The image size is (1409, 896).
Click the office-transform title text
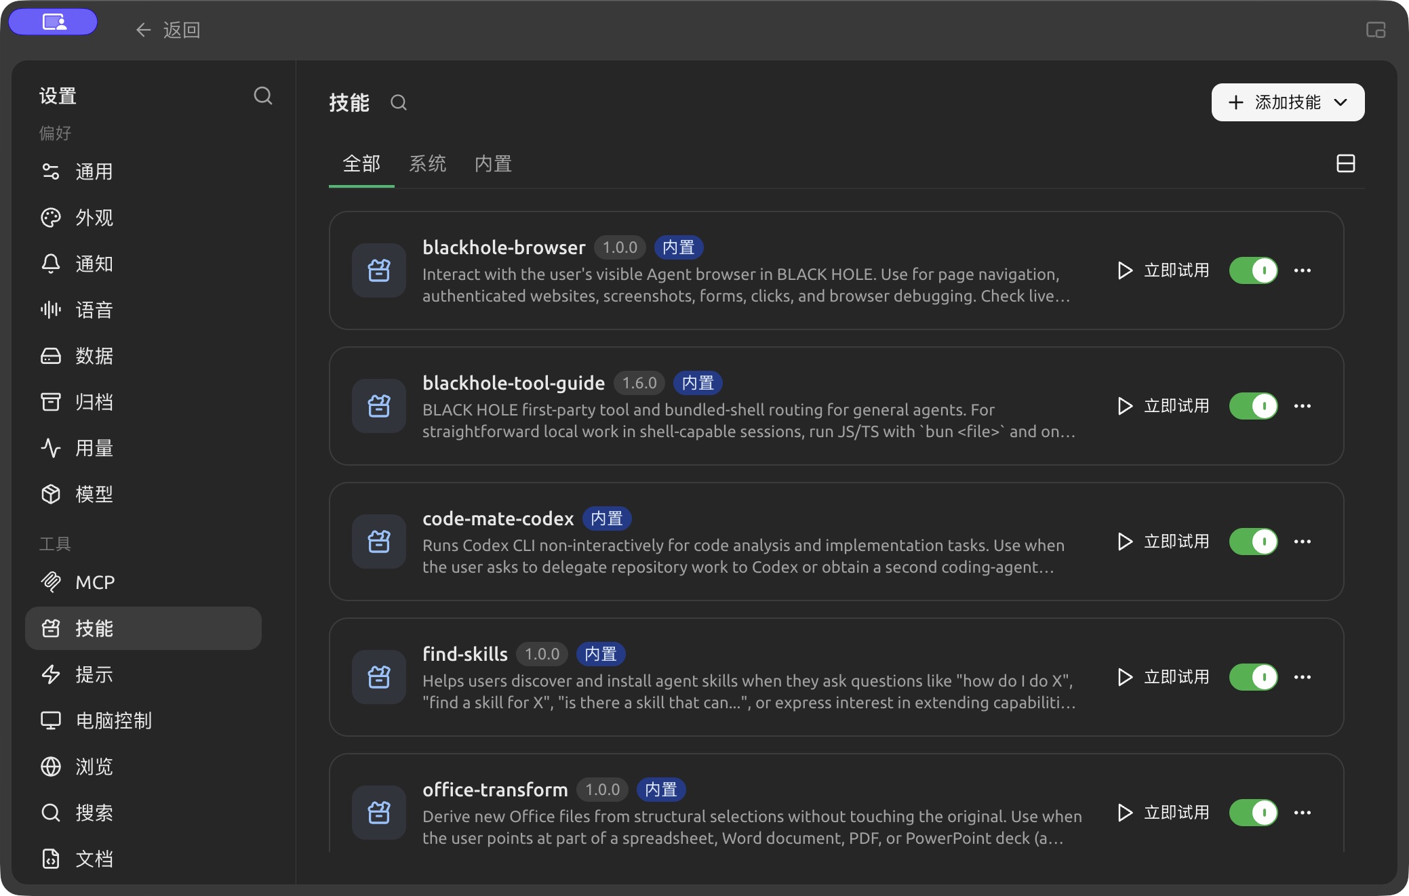(495, 790)
